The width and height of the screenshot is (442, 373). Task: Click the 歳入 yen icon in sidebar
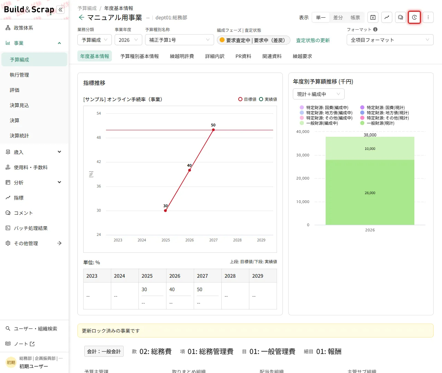[x=8, y=152]
